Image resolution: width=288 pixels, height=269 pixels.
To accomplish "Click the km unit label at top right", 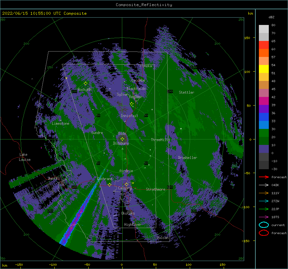I will tap(250, 13).
